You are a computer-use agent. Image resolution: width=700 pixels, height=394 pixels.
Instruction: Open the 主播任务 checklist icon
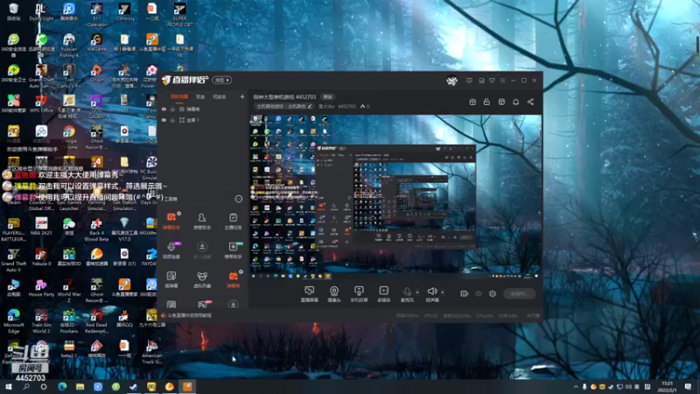click(x=233, y=221)
